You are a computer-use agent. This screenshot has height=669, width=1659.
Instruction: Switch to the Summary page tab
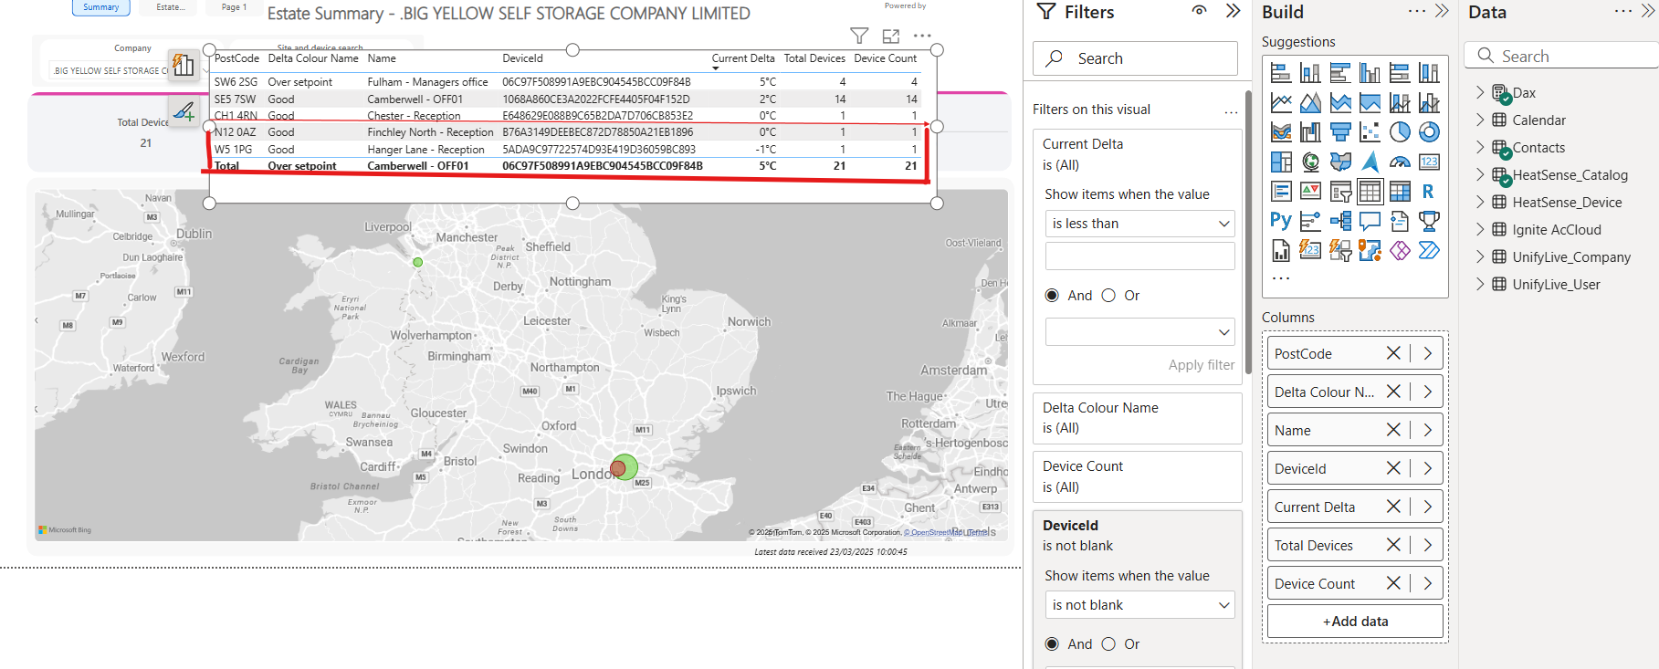pos(101,7)
